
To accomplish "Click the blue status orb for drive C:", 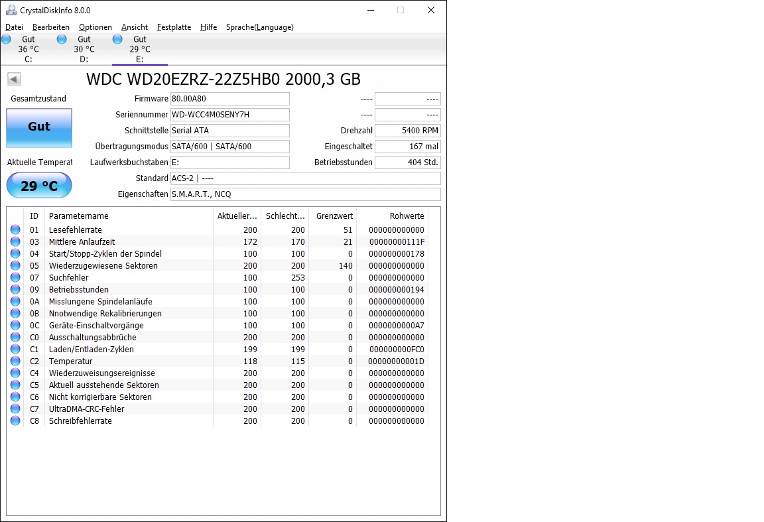I will pyautogui.click(x=7, y=40).
